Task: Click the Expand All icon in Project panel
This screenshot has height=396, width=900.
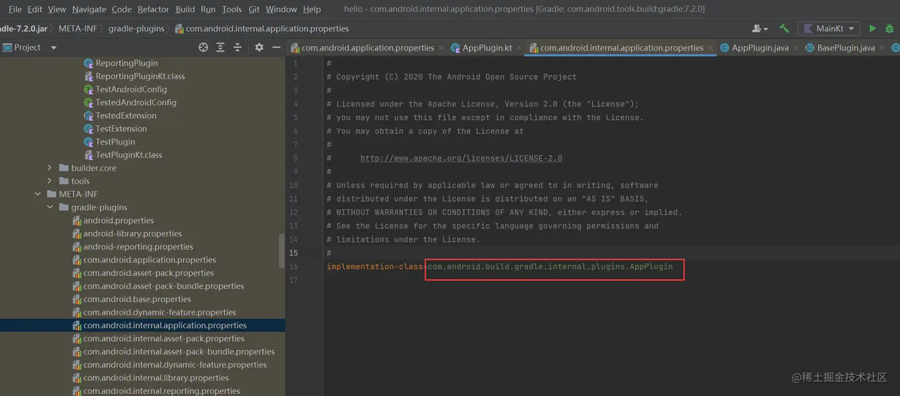Action: pyautogui.click(x=220, y=48)
